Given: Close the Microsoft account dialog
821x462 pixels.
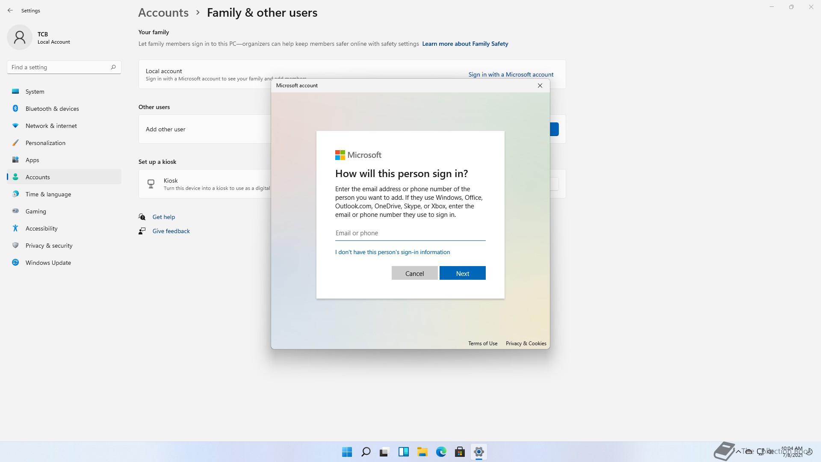Looking at the screenshot, I should (540, 86).
